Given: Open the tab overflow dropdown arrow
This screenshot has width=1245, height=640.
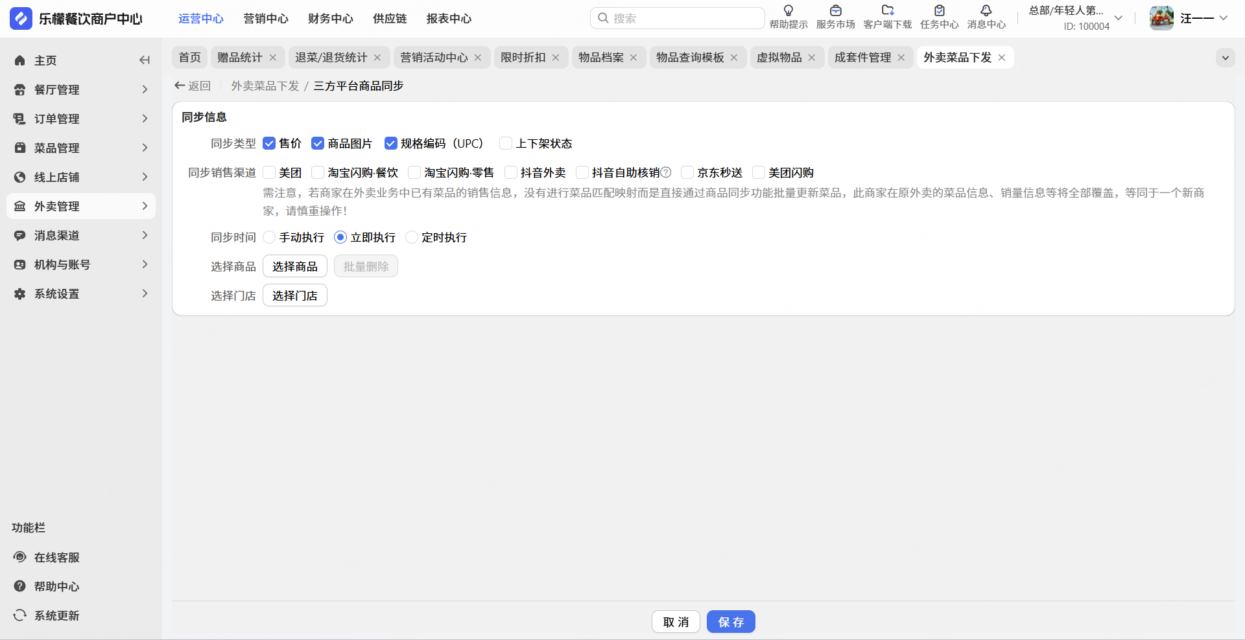Looking at the screenshot, I should 1225,58.
